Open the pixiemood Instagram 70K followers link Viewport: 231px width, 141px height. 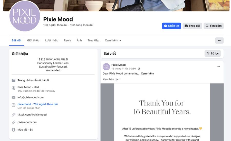pos(37,104)
